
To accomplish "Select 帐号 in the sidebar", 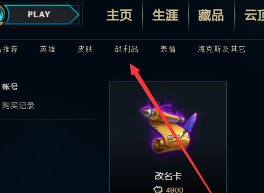I will (10, 87).
